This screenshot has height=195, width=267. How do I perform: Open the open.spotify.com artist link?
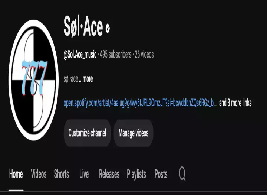[x=140, y=103]
